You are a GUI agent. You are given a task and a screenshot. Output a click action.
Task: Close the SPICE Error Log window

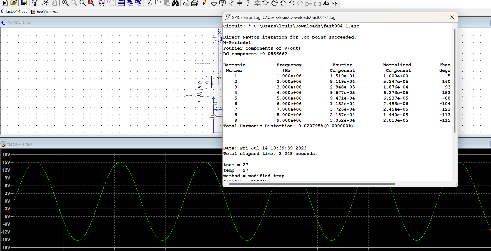[452, 17]
